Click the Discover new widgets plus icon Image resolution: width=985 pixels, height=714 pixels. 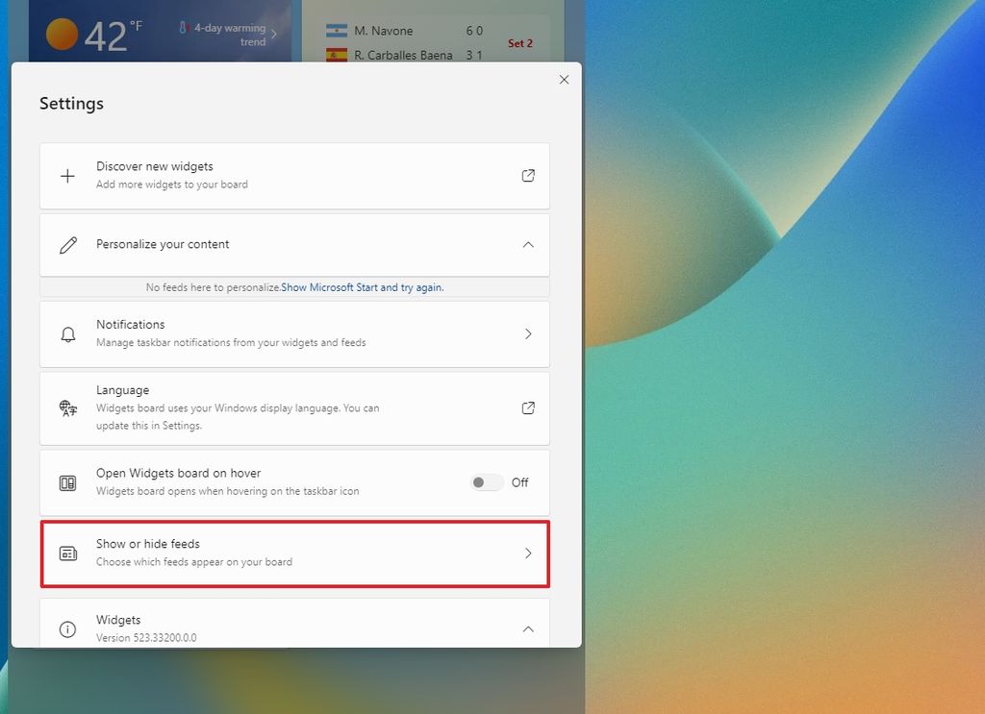pyautogui.click(x=67, y=176)
